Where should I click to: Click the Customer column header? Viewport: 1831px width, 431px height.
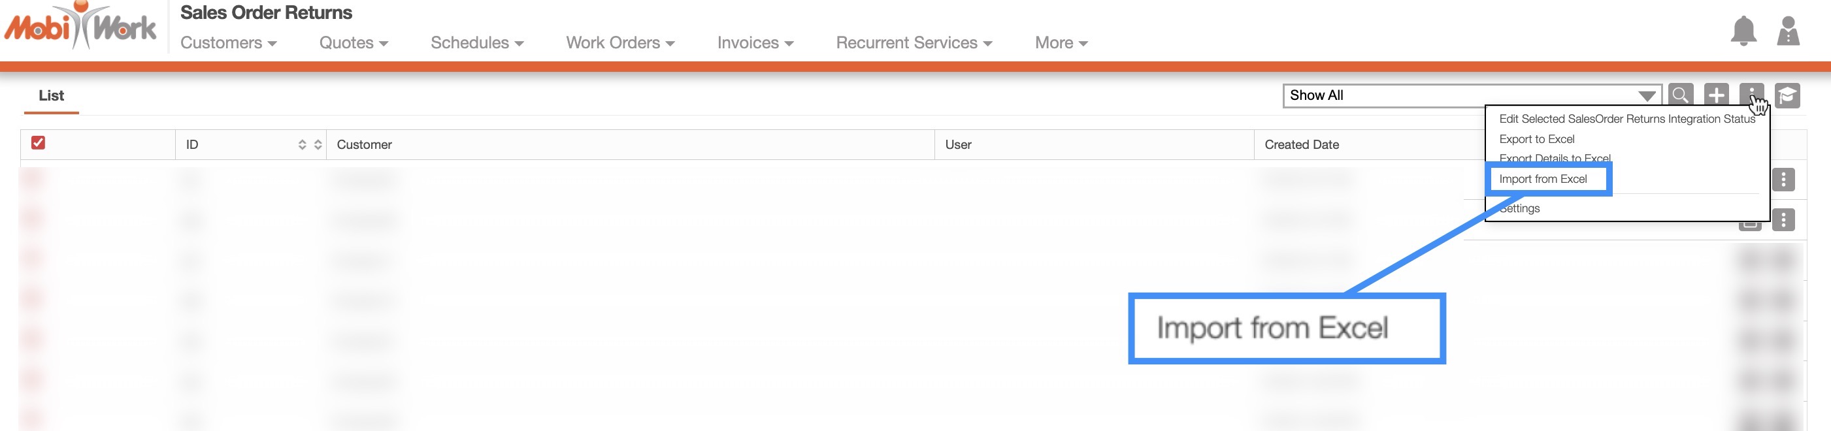[x=365, y=145]
